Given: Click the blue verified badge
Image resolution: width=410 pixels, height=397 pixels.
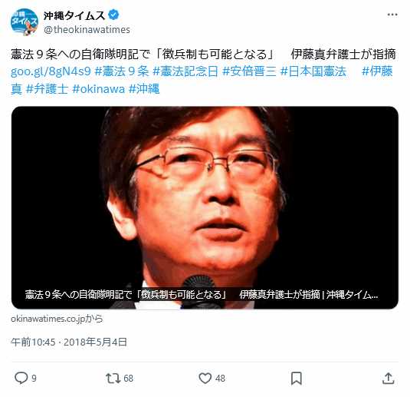Looking at the screenshot, I should click(114, 15).
